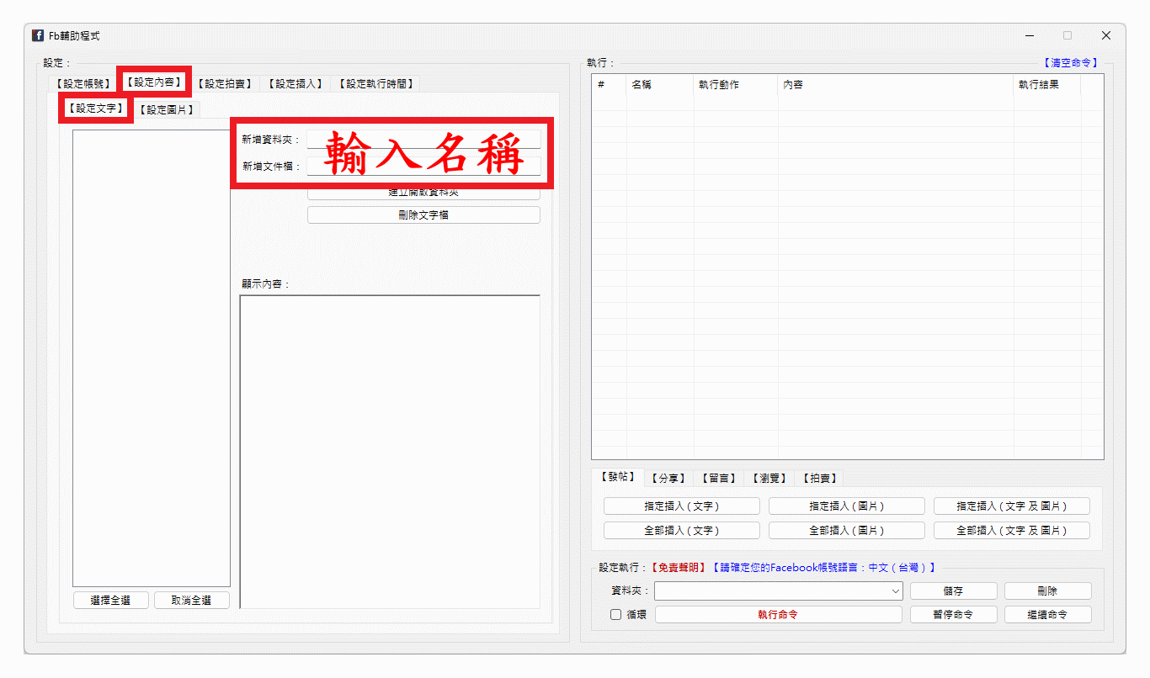Switch to the 【設定帳號】 tab
The height and width of the screenshot is (678, 1150).
pos(83,84)
